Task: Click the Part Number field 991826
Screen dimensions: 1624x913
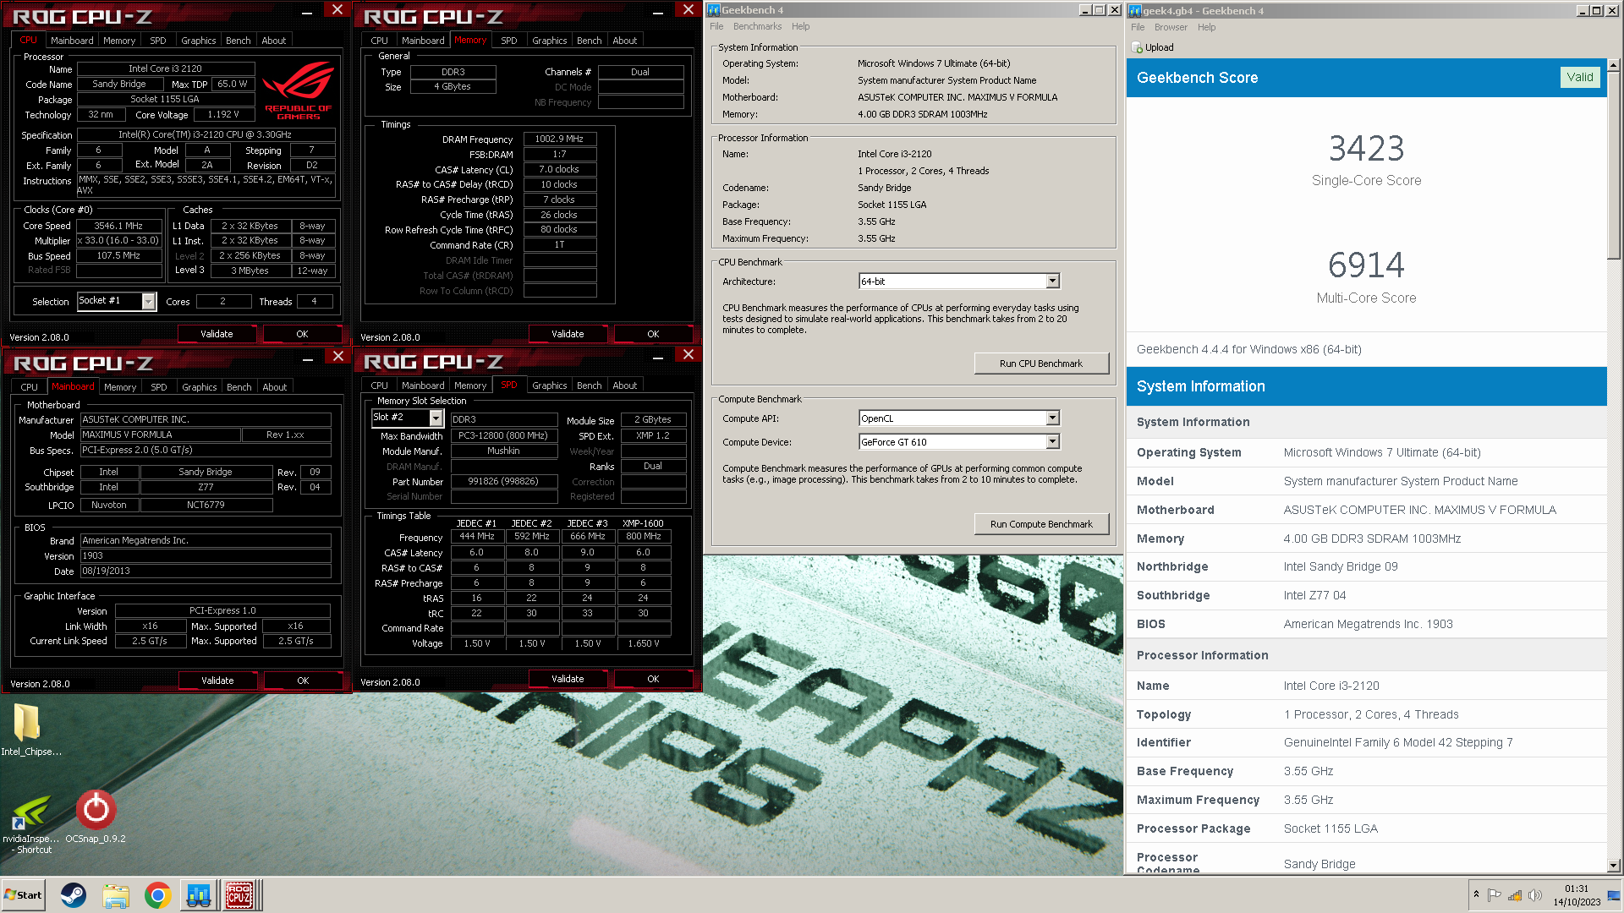Action: (x=503, y=481)
